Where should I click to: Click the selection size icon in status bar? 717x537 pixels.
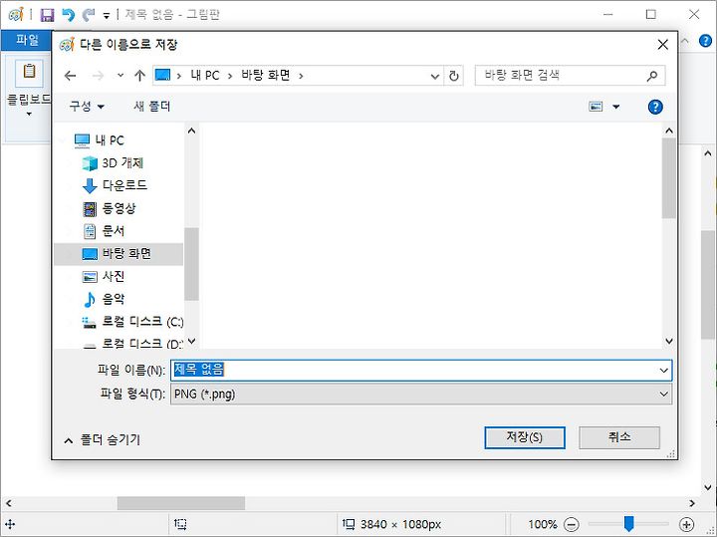coord(180,524)
